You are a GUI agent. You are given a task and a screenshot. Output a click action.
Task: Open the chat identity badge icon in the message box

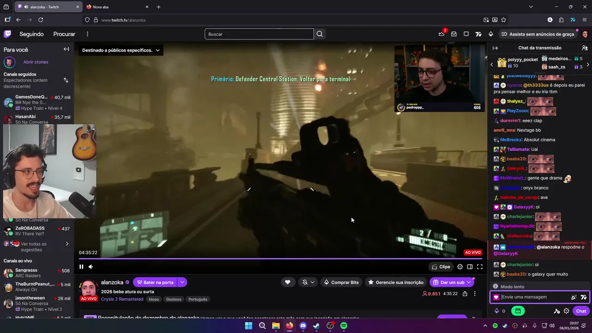point(496,297)
